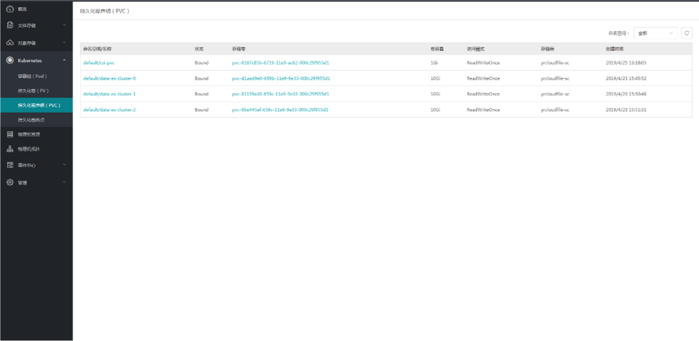This screenshot has height=341, width=699.
Task: Click the event center calendar icon
Action: pyautogui.click(x=10, y=165)
